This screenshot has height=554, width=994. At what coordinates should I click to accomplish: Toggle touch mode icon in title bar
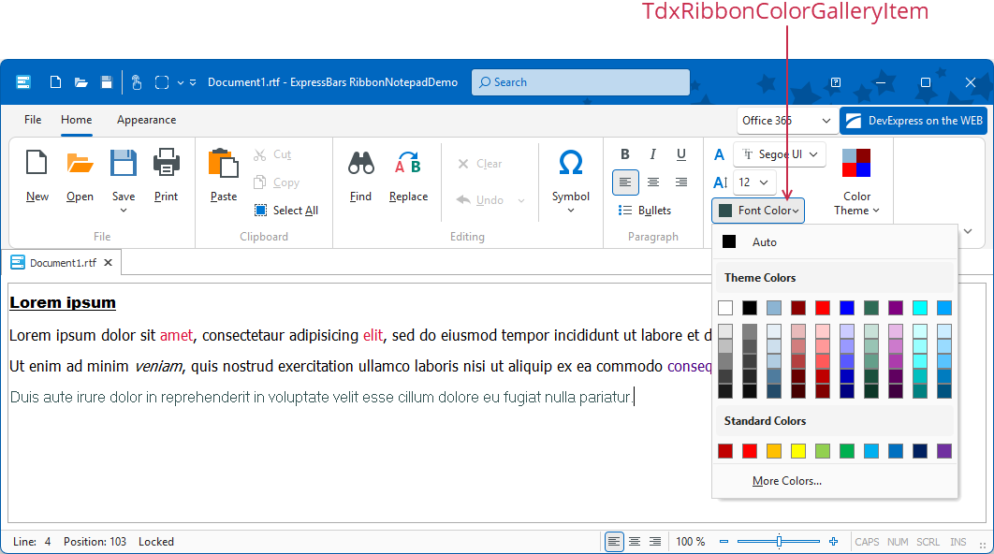coord(137,82)
